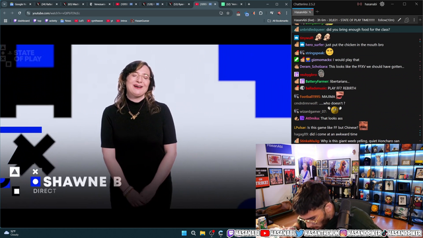The height and width of the screenshot is (238, 423).
Task: Open the Chrome apps grid shortcut
Action: point(5,20)
